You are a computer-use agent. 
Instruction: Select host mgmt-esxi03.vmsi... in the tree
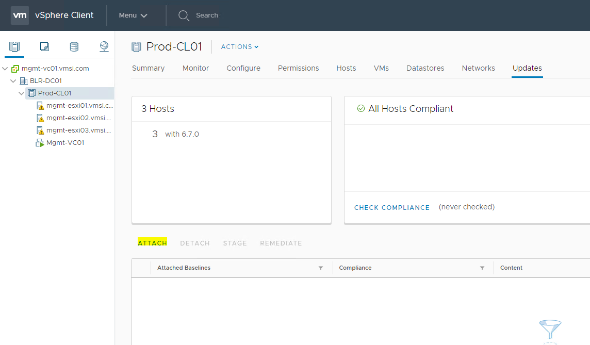[78, 130]
